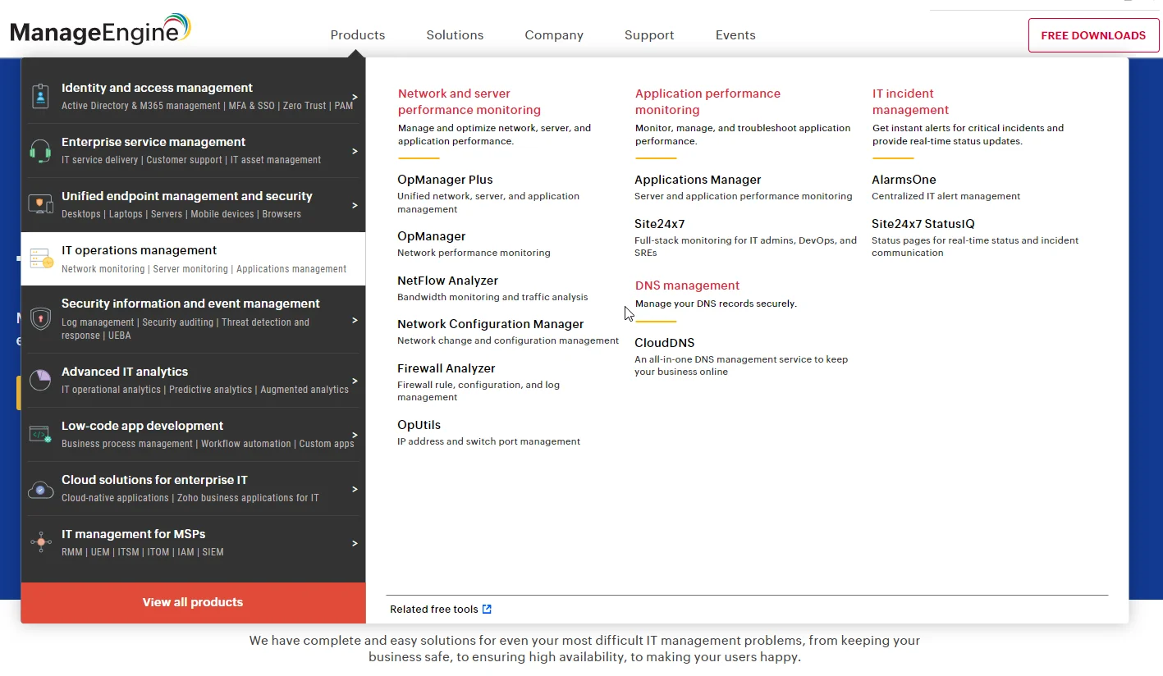Select Unified endpoint management and security title
This screenshot has width=1163, height=676.
click(187, 196)
